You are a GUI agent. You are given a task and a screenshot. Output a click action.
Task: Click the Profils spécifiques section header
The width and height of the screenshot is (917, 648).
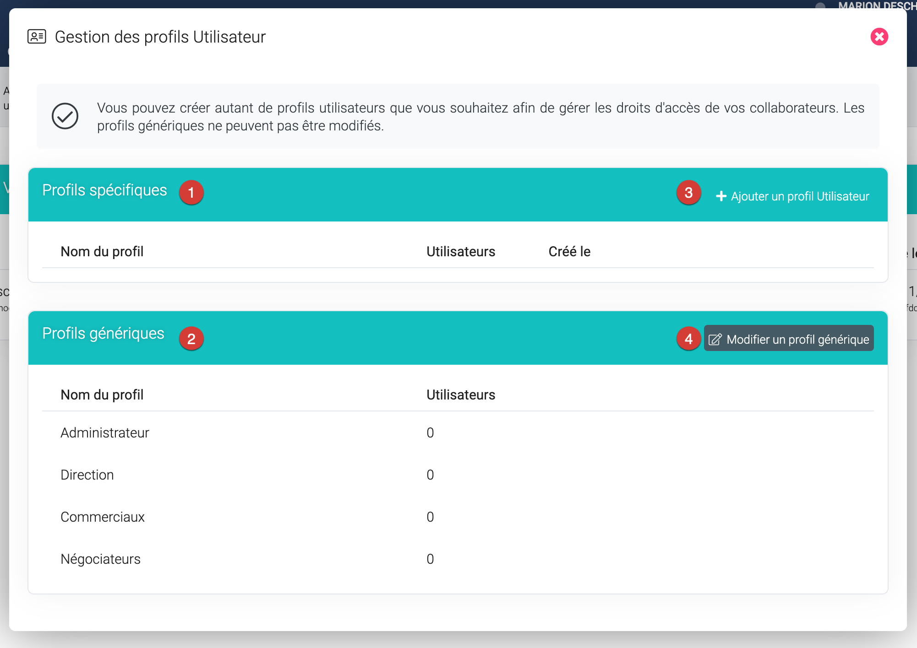[x=104, y=190]
